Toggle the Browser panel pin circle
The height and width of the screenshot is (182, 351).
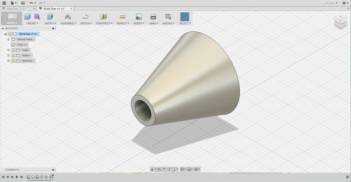click(53, 29)
